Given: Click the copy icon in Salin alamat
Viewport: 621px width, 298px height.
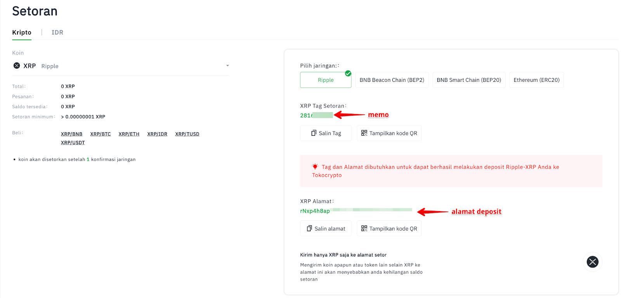Looking at the screenshot, I should [x=309, y=229].
